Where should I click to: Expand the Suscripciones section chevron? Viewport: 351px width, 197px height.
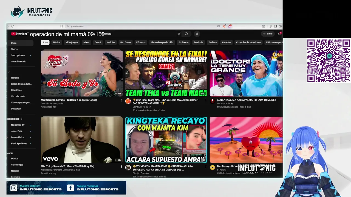pos(22,119)
